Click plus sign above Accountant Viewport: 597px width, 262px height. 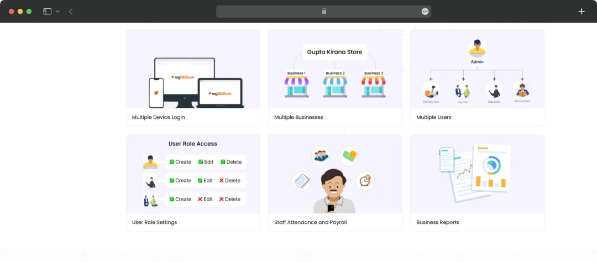[x=522, y=79]
